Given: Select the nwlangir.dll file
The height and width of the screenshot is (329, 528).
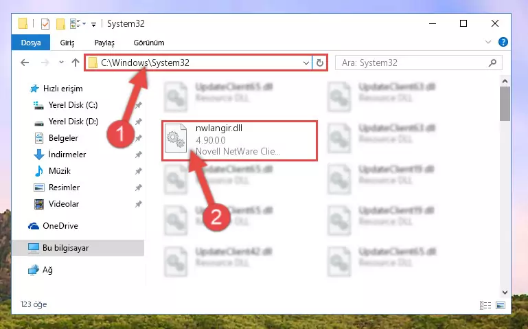Looking at the screenshot, I should point(240,140).
